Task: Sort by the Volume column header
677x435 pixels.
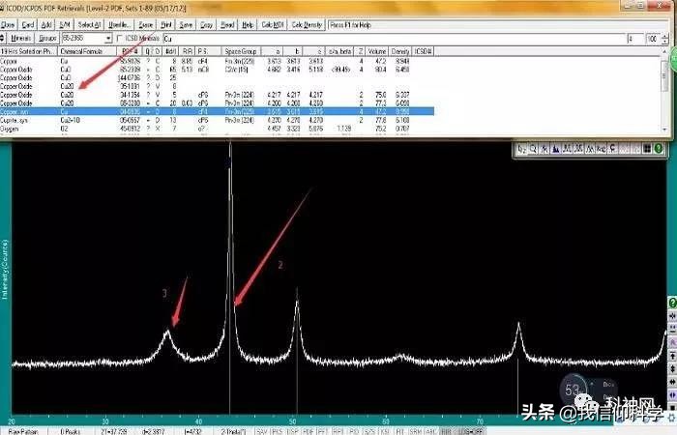Action: pos(377,51)
